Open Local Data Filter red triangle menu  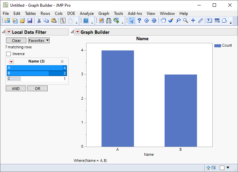(9, 32)
